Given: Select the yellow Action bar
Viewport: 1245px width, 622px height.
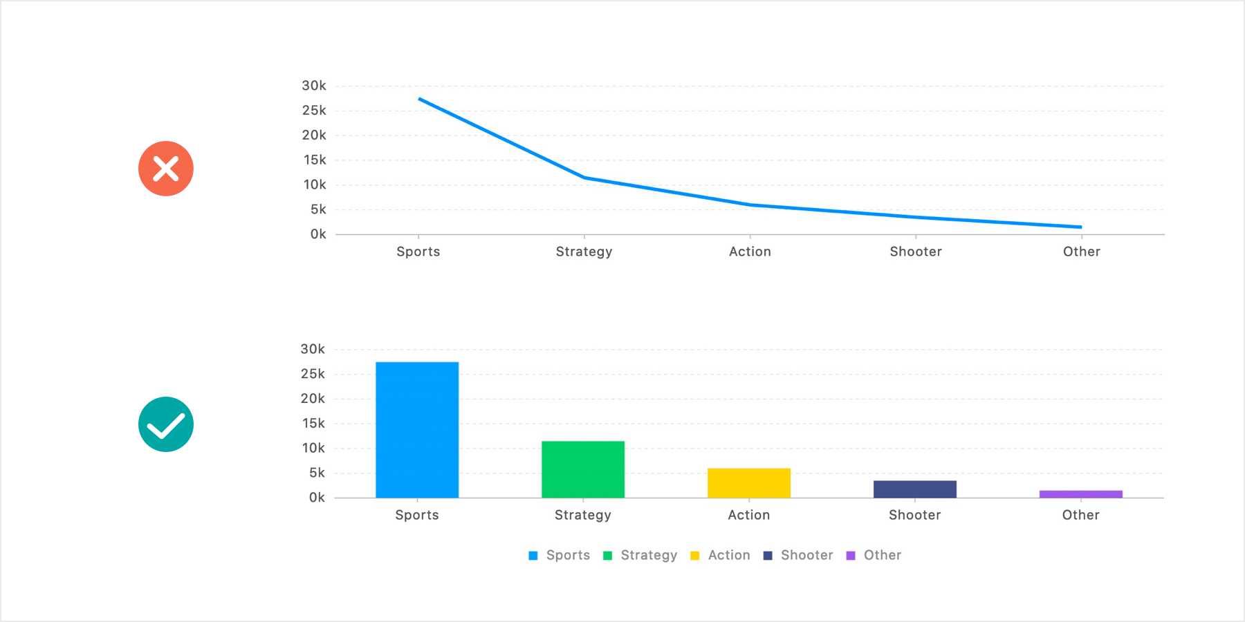Looking at the screenshot, I should (749, 483).
